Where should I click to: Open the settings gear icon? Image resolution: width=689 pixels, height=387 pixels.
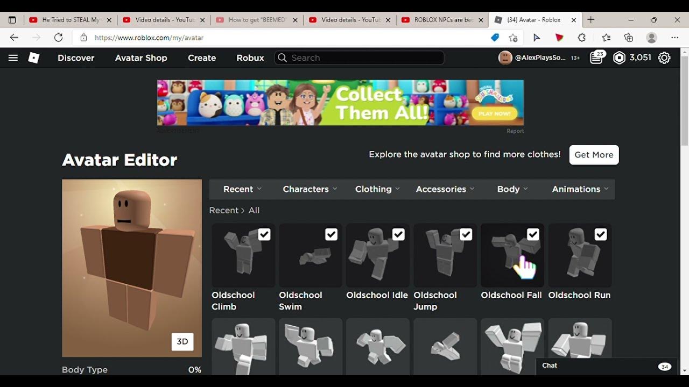pos(664,58)
